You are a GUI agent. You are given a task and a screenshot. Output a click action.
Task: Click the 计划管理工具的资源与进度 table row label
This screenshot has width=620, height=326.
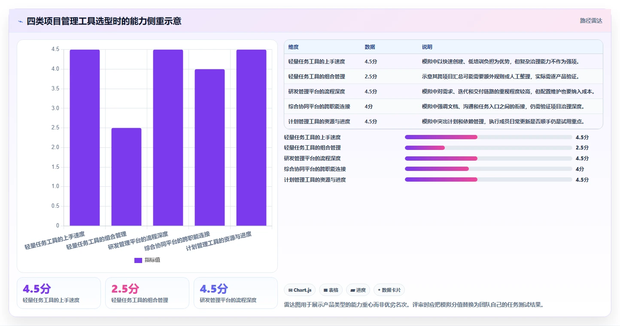coord(319,121)
